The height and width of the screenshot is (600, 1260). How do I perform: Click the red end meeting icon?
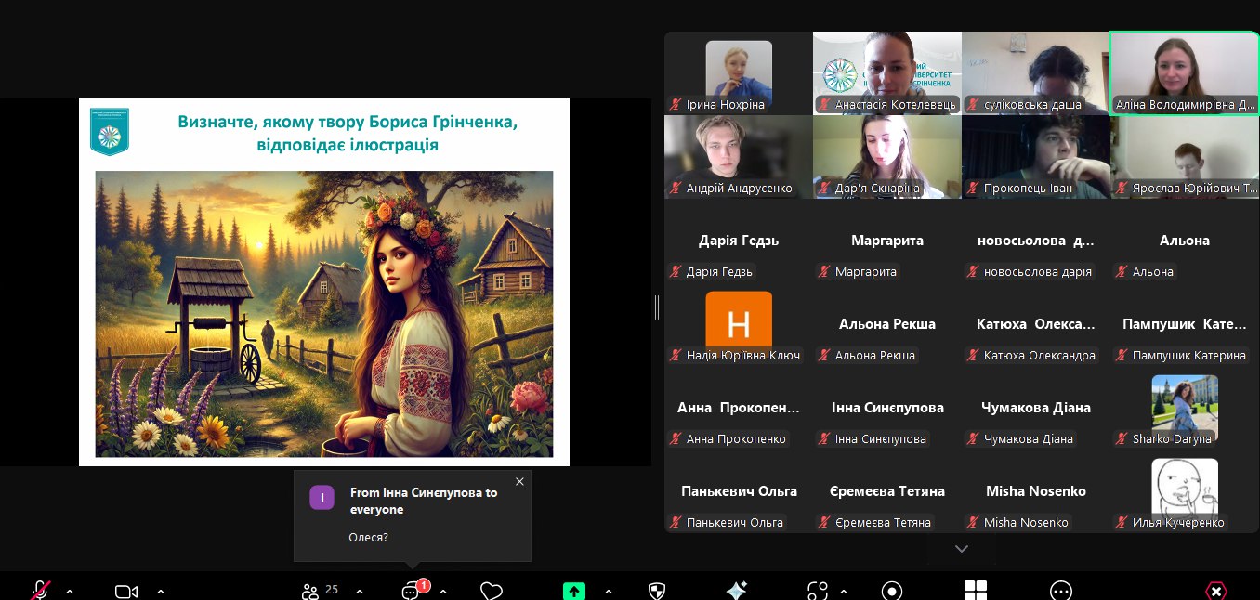tap(1215, 591)
